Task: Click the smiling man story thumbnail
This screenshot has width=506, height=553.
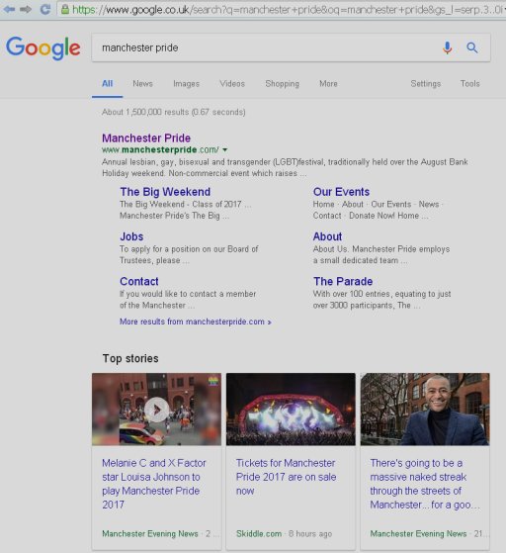Action: 425,410
